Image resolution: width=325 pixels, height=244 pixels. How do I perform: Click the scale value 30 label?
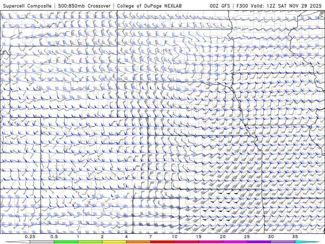click(271, 237)
